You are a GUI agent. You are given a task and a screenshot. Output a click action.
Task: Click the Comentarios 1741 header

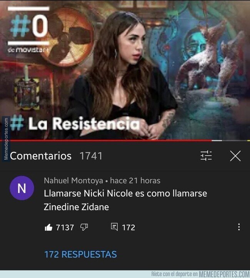[56, 156]
